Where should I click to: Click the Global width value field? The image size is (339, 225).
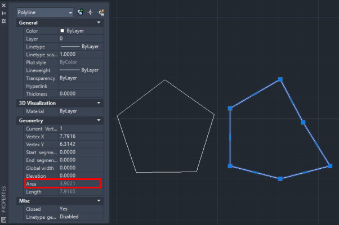pyautogui.click(x=79, y=168)
